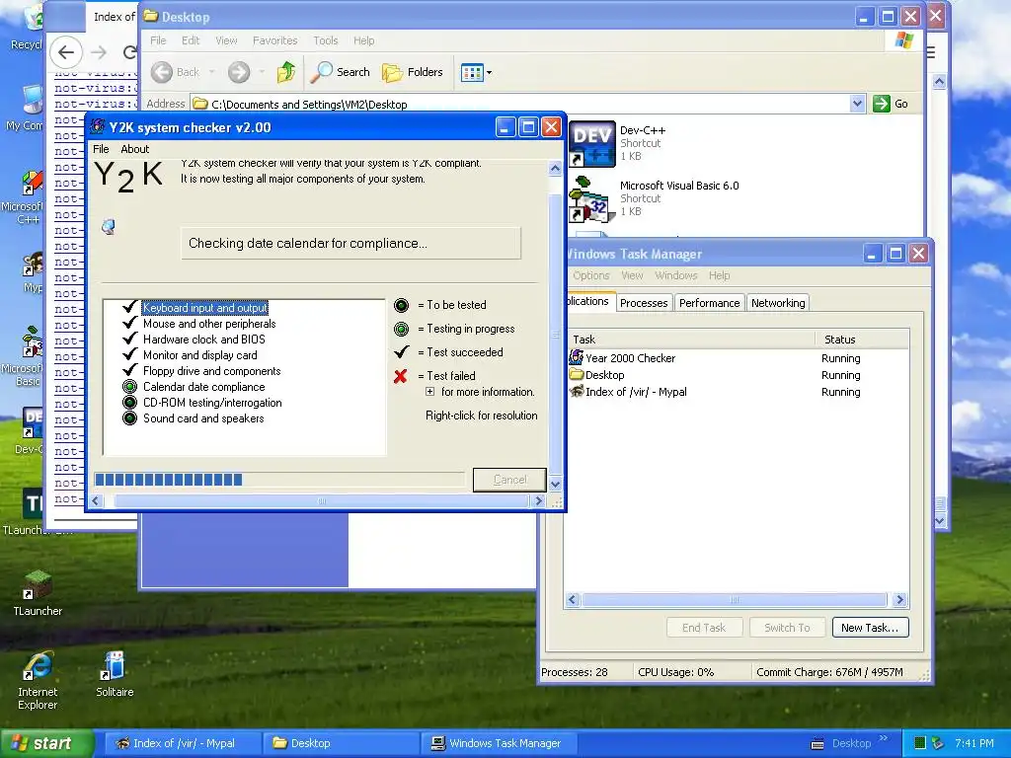The height and width of the screenshot is (758, 1011).
Task: Click the Start button
Action: click(x=46, y=743)
